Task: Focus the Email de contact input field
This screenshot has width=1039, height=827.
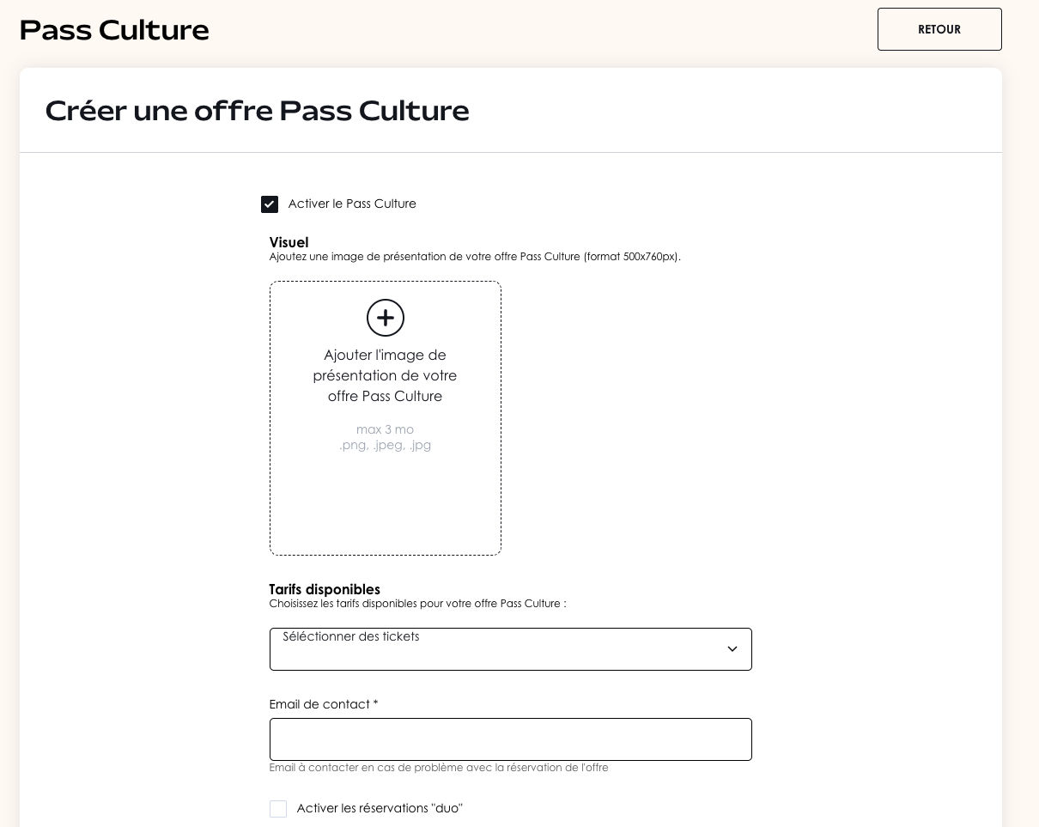Action: [510, 739]
